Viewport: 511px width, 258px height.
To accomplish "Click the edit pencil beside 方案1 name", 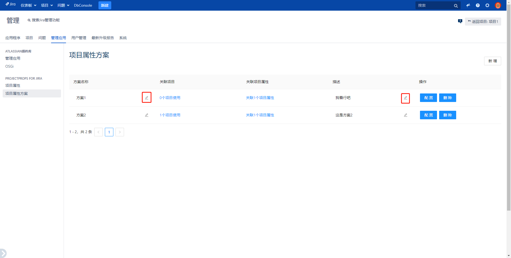I will (x=146, y=98).
